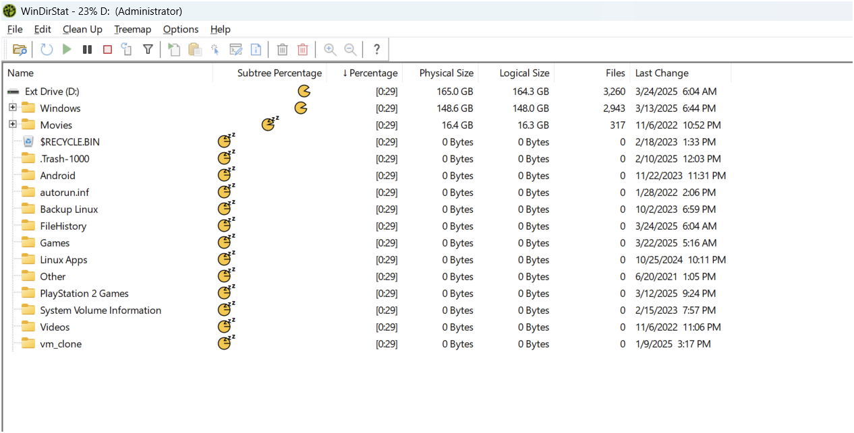Select the vm_clone folder
The image size is (854, 433).
coord(61,344)
